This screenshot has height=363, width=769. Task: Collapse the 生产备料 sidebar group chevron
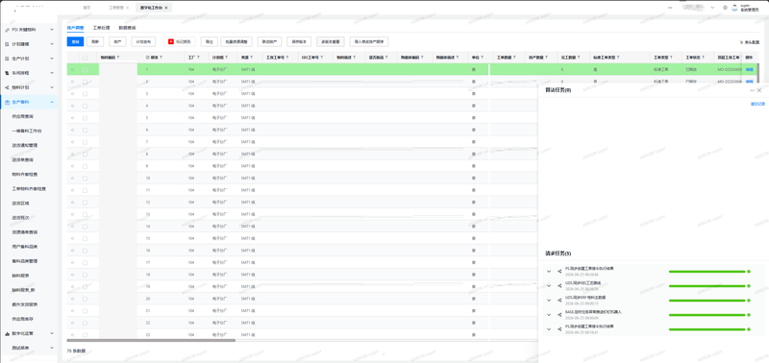pos(52,102)
